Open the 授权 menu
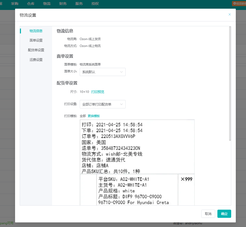This screenshot has height=227, width=246. tap(95, 3)
